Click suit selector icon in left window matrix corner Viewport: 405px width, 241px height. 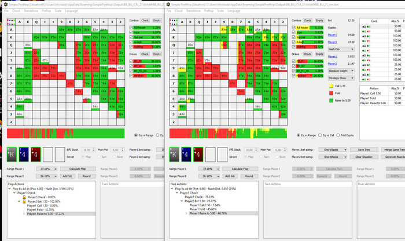pyautogui.click(x=11, y=22)
